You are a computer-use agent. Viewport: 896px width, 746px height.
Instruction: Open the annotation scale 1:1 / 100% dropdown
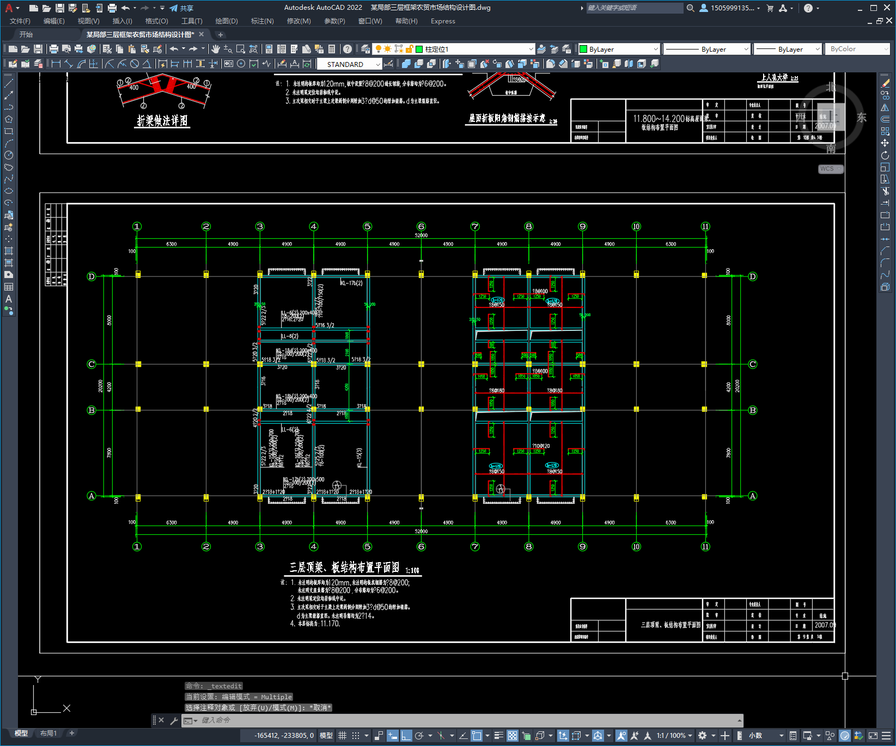[674, 736]
